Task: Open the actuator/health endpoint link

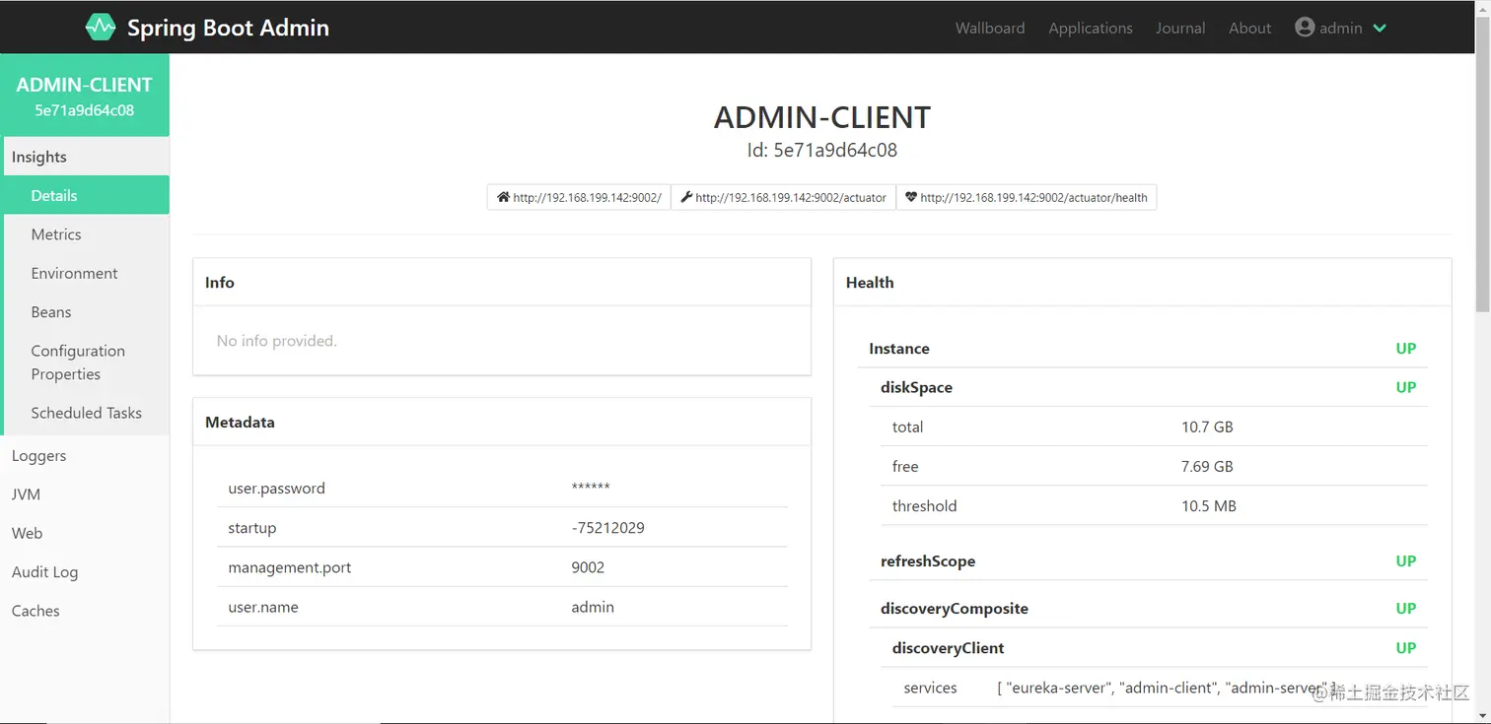Action: (x=1026, y=197)
